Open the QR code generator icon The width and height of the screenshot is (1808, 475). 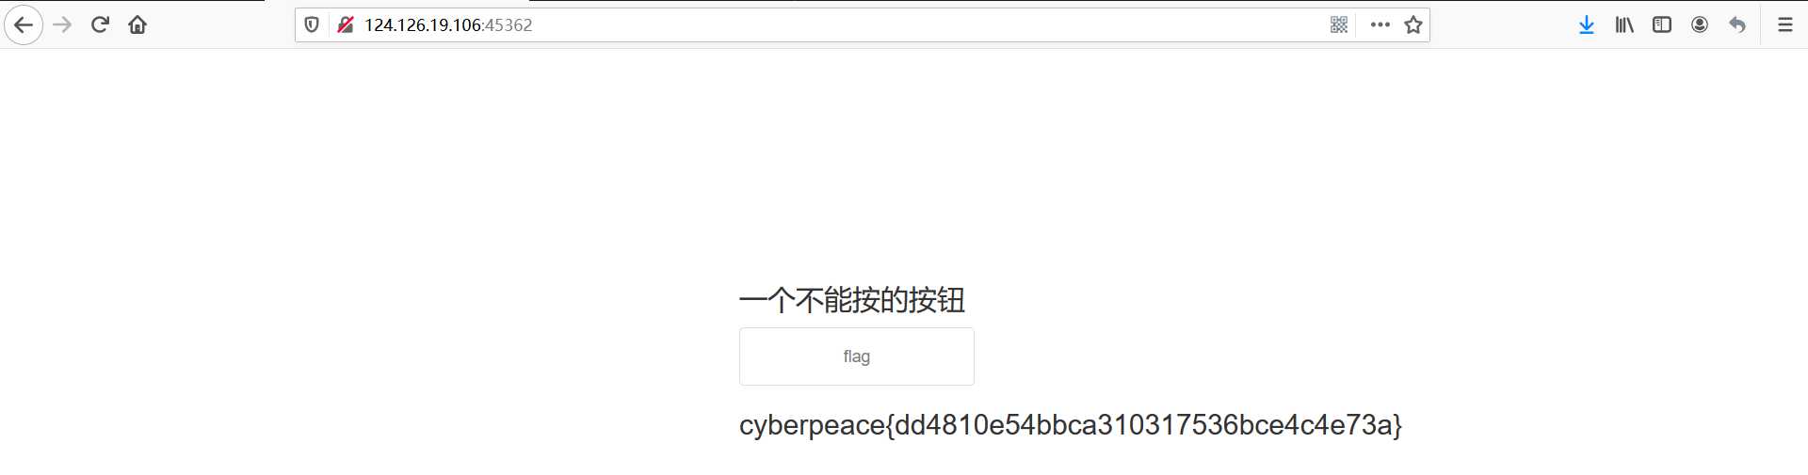tap(1339, 25)
